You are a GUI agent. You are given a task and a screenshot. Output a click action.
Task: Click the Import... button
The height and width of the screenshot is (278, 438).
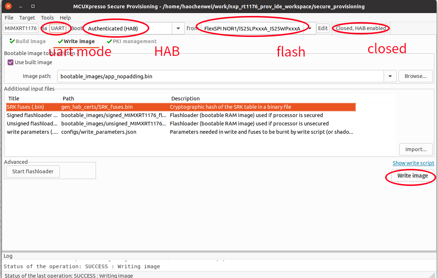tap(416, 149)
